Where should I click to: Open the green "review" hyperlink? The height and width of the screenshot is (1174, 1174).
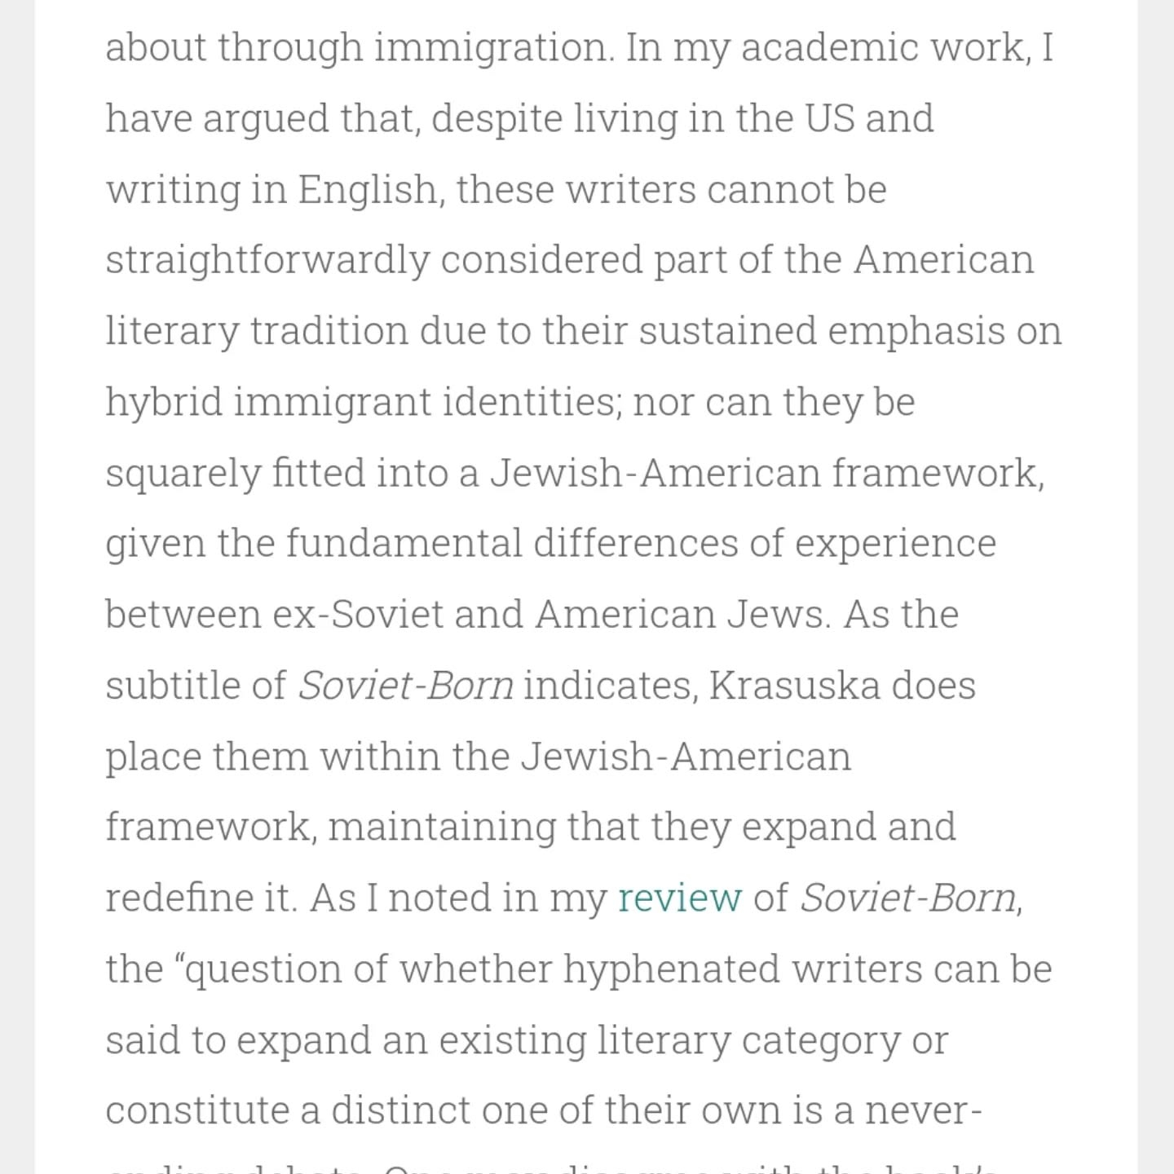tap(679, 898)
